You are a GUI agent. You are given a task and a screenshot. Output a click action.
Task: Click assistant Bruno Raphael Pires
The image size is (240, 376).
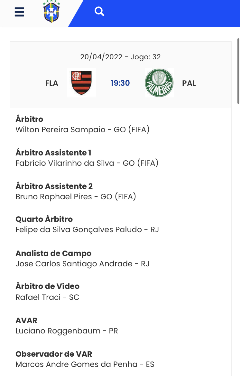click(x=76, y=197)
